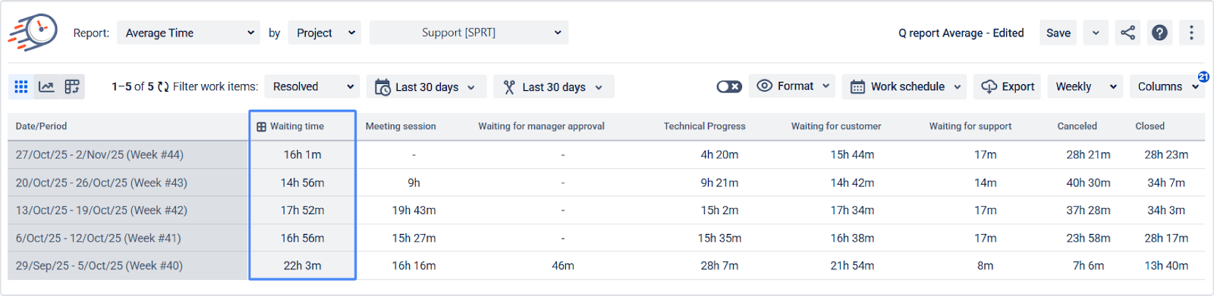This screenshot has width=1214, height=296.
Task: Toggle the switch left of Format
Action: point(729,87)
